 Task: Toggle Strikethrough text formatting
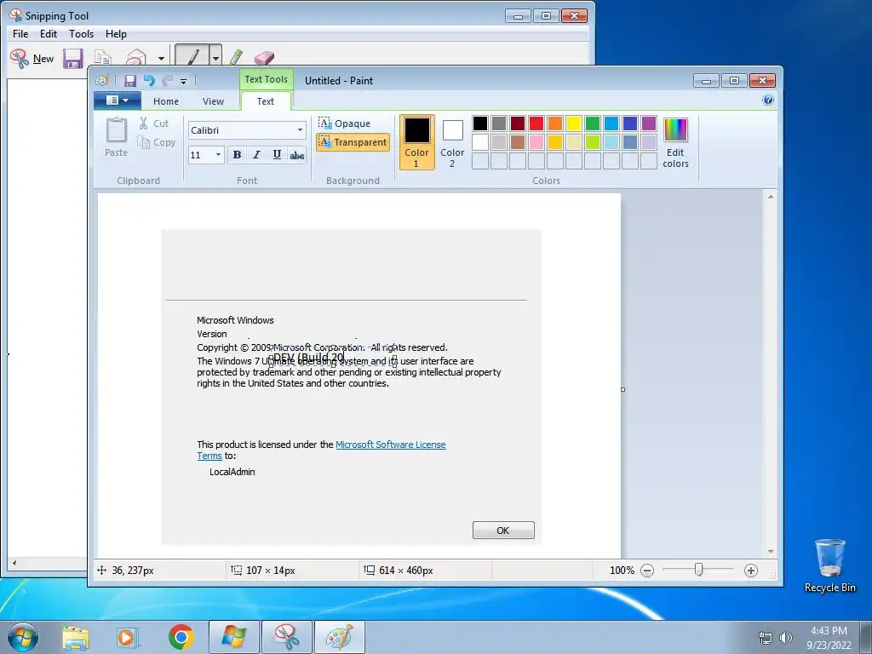point(297,155)
